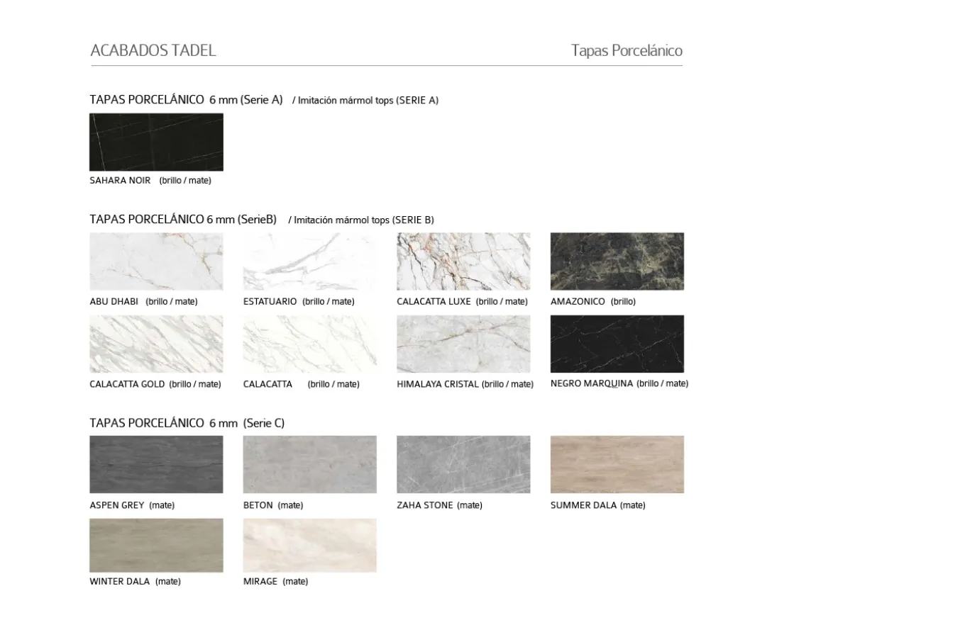Image resolution: width=965 pixels, height=620 pixels.
Task: Choose the Calacatta white marble thumbnail
Action: tap(309, 344)
